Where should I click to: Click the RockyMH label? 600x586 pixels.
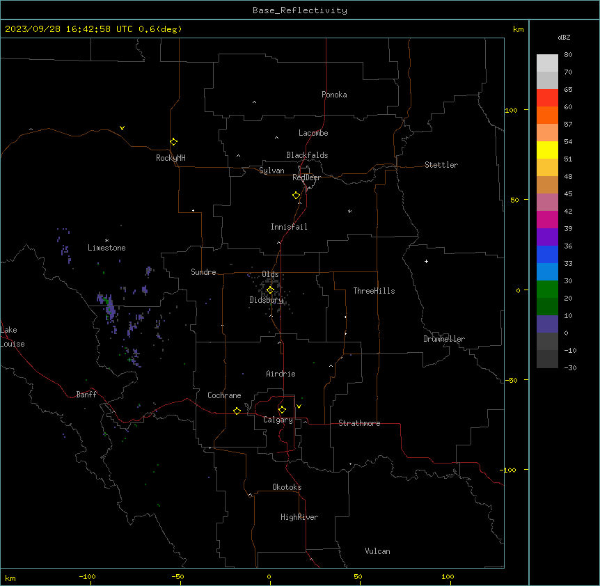pyautogui.click(x=171, y=158)
